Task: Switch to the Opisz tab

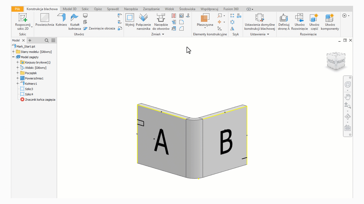Action: tap(98, 9)
